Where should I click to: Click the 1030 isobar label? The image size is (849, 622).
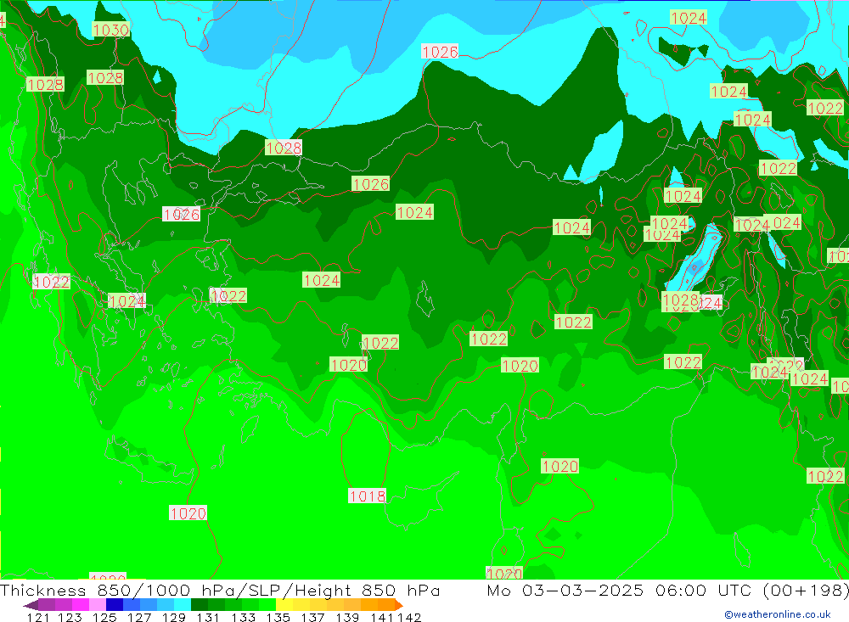click(111, 30)
